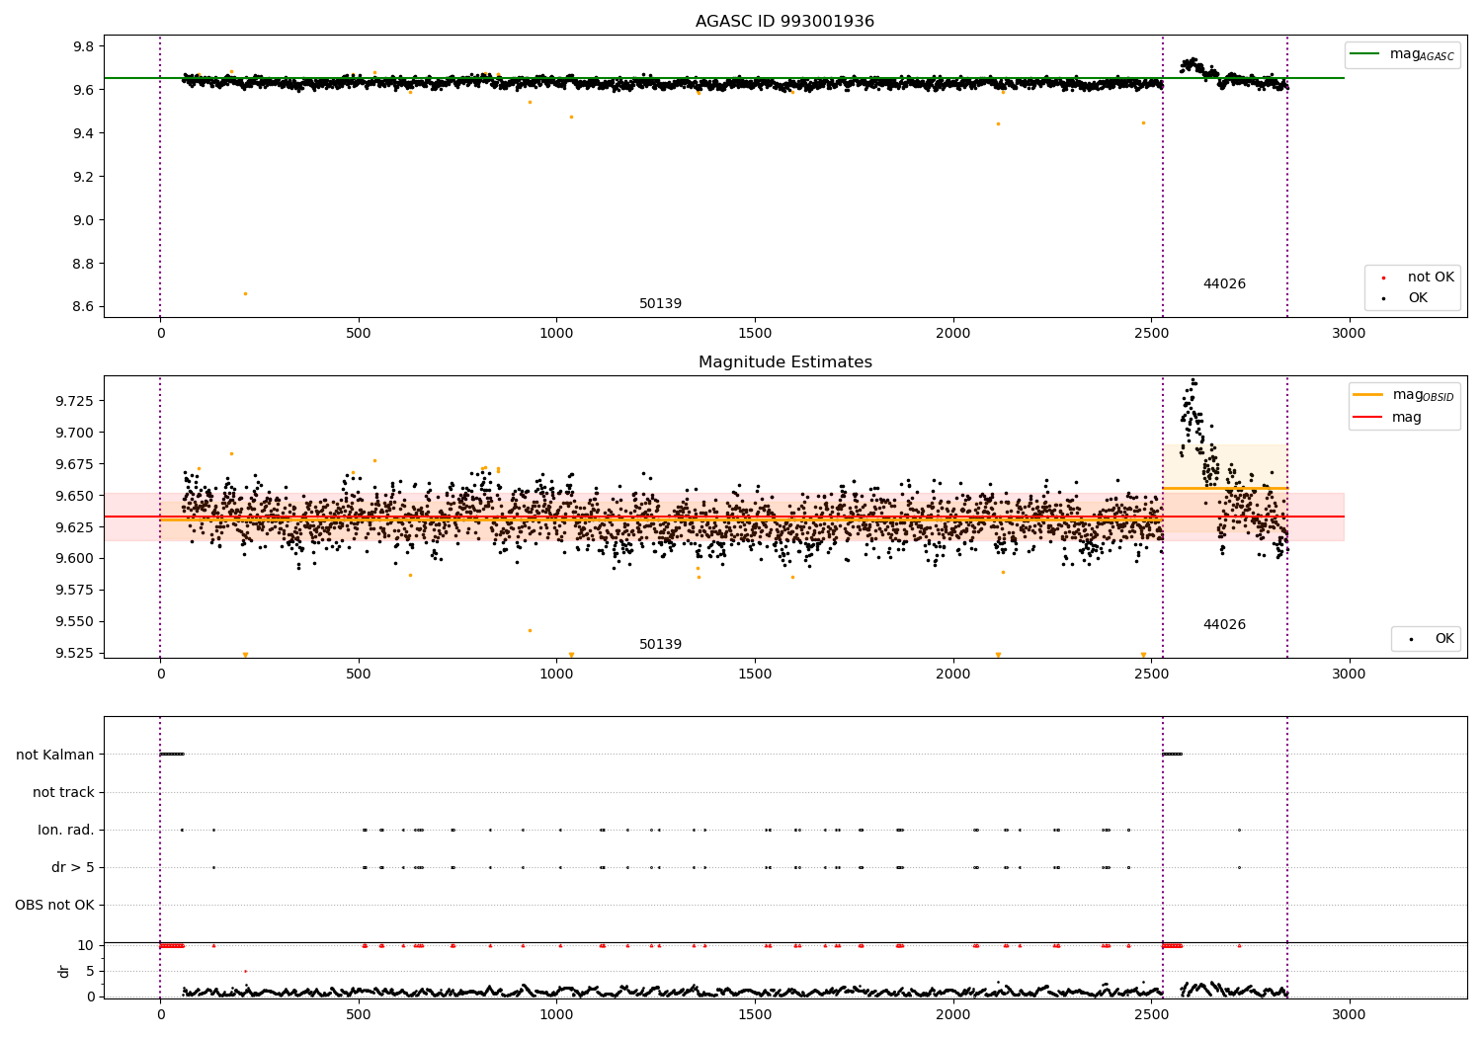Click the 8.6 tick on the top plot
This screenshot has width=1482, height=1037.
pos(83,306)
